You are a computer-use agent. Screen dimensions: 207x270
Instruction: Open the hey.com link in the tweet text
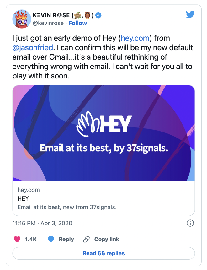(135, 38)
